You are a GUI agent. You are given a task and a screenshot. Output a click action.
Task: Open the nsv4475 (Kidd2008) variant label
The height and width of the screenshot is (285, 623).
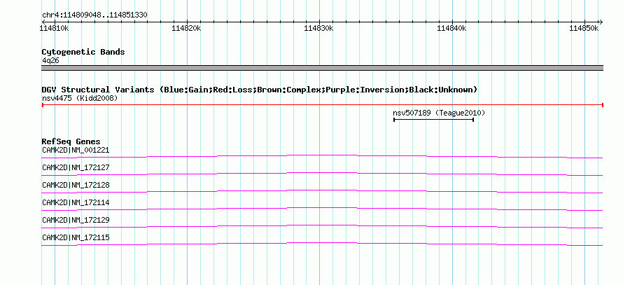tap(80, 98)
